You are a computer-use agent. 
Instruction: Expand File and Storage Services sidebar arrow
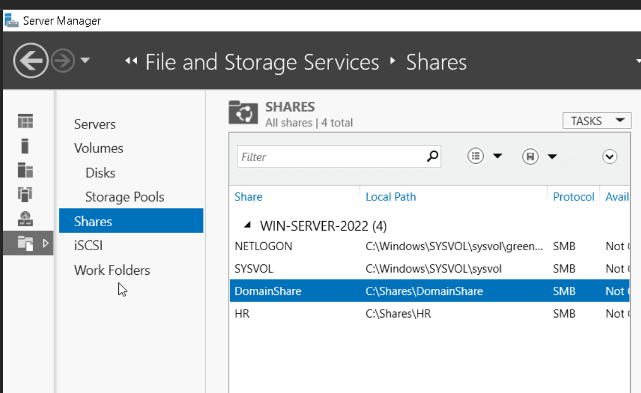click(45, 243)
